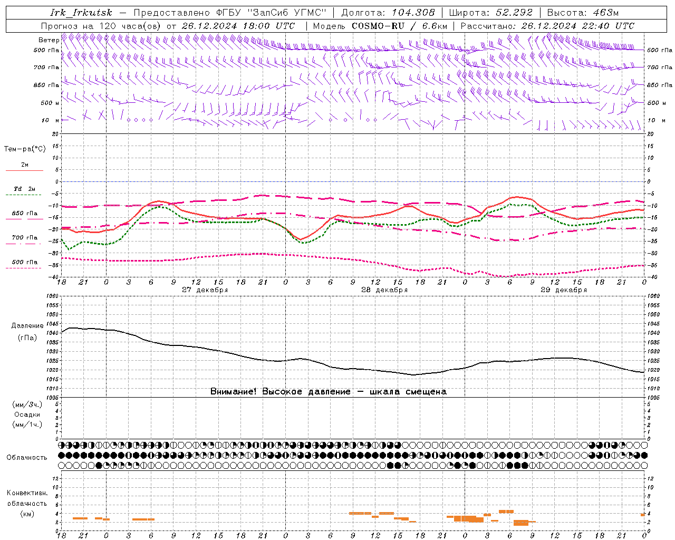675x540 pixels.
Task: Click the '29 декабря' date label
Action: (564, 290)
